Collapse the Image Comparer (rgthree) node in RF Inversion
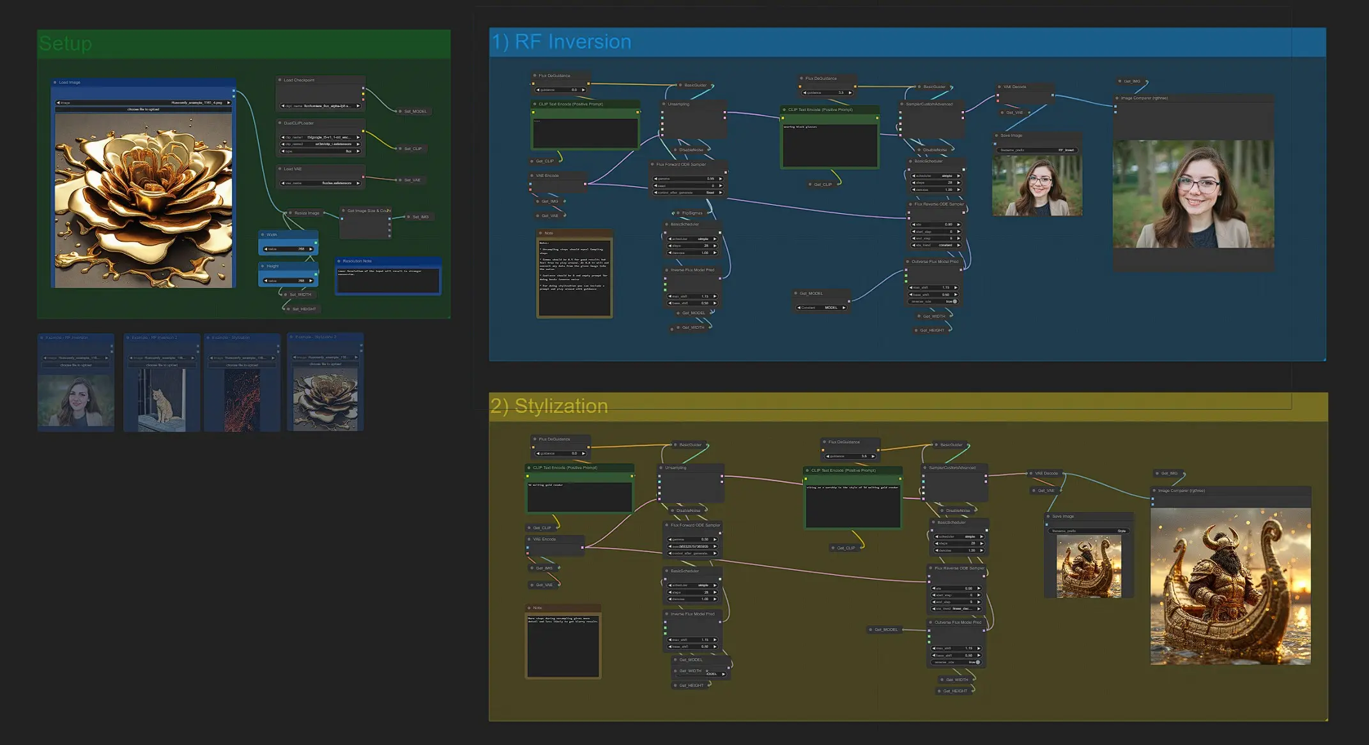 [1117, 98]
